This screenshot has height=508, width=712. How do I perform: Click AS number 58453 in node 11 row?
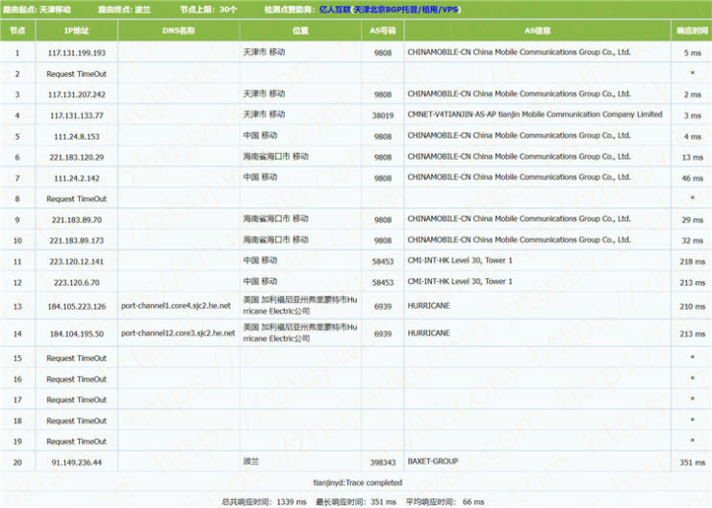click(383, 262)
